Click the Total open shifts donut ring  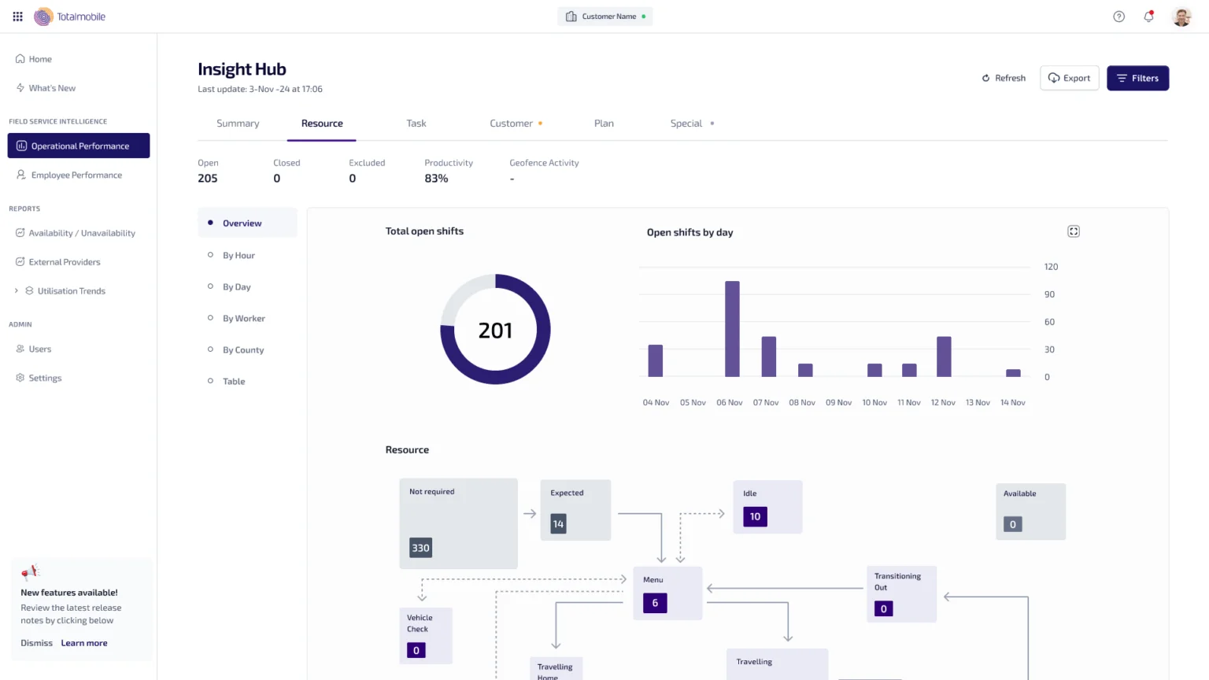pos(495,329)
